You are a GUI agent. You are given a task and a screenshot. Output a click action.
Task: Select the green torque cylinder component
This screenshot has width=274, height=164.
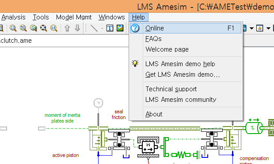(254, 128)
